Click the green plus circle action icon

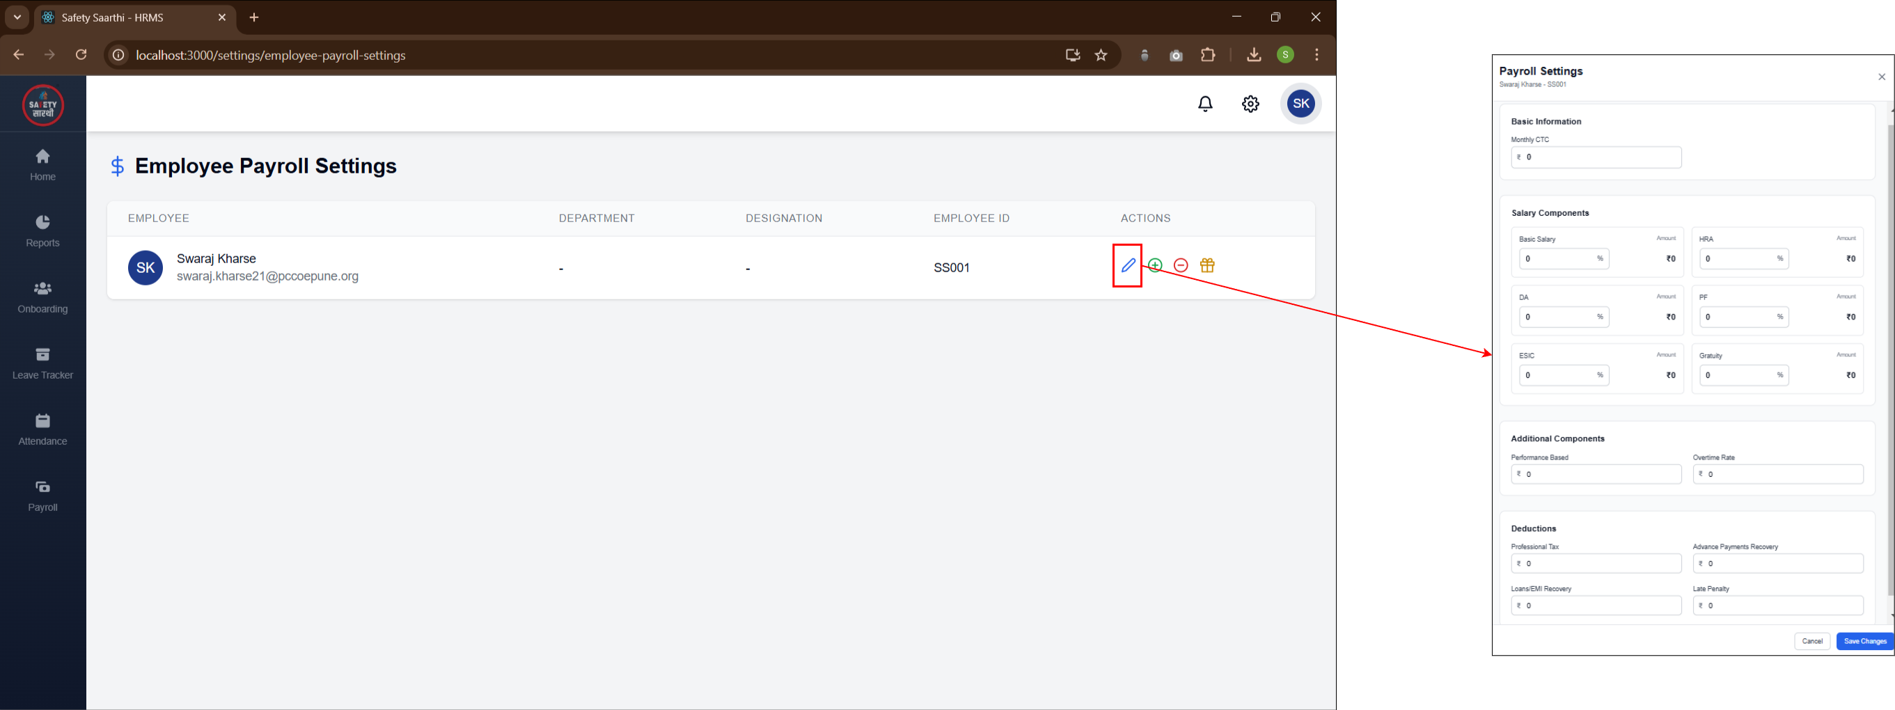[x=1155, y=266]
